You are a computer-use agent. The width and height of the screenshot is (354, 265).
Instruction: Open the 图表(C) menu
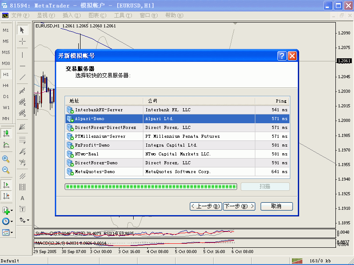pos(97,15)
